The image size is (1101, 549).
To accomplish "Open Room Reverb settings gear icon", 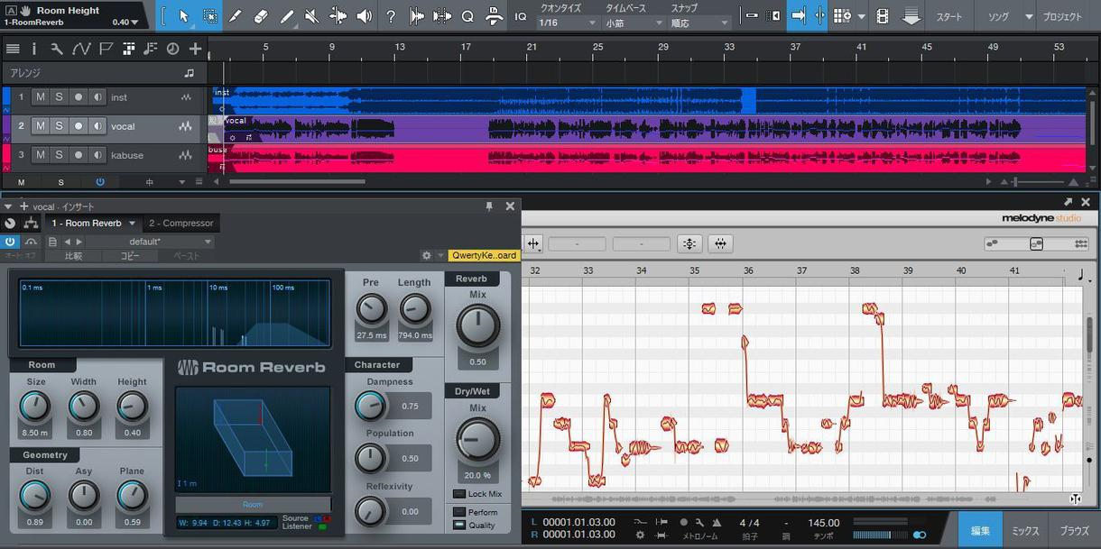I will tap(427, 256).
